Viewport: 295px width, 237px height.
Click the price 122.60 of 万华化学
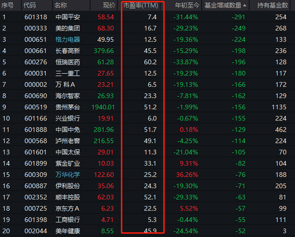(x=104, y=175)
